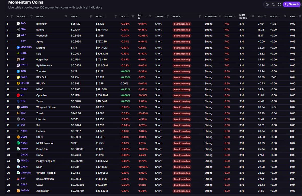The image size is (302, 196).
Task: Click Ondo 24H change '-7.25%'
Action: 142,155
